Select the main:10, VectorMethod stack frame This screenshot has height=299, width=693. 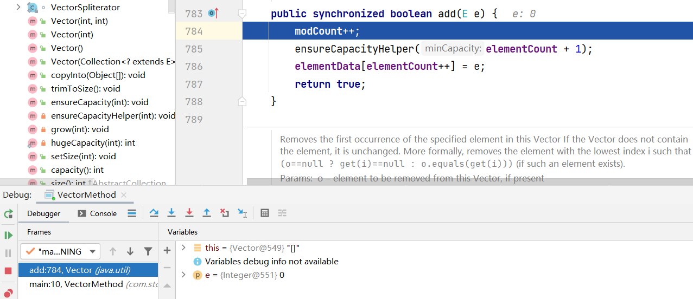(88, 284)
